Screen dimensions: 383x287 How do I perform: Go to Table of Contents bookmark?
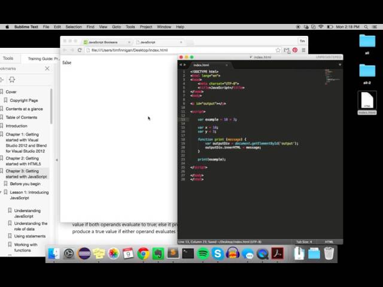tap(22, 117)
